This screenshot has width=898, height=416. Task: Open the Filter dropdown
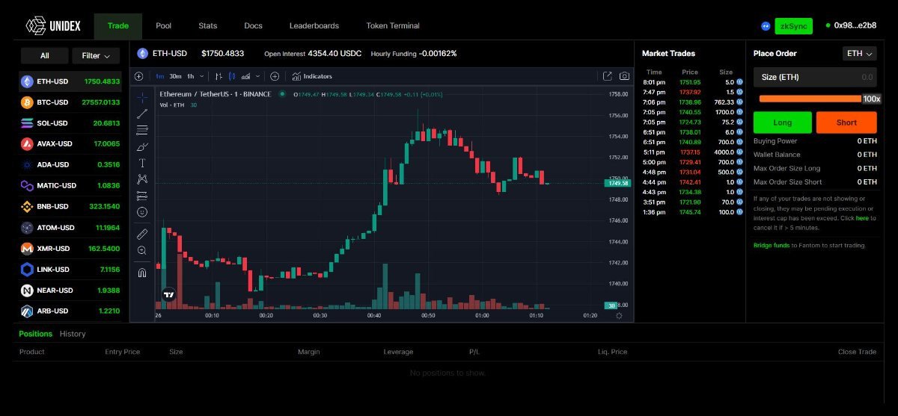pos(96,56)
